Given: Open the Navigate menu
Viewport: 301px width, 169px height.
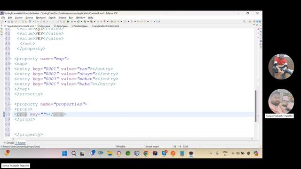Looking at the screenshot, I should tap(41, 18).
